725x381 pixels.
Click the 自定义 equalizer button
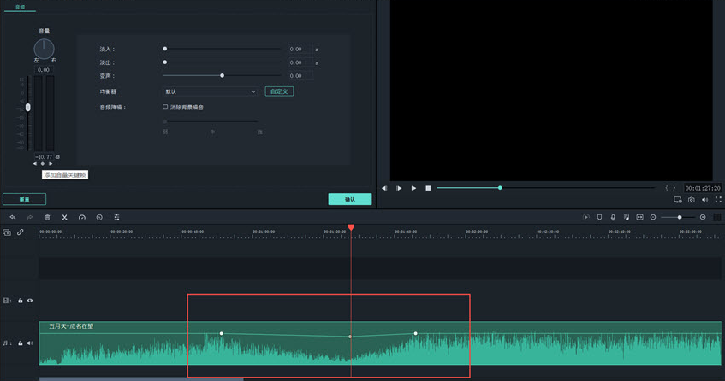tap(279, 91)
